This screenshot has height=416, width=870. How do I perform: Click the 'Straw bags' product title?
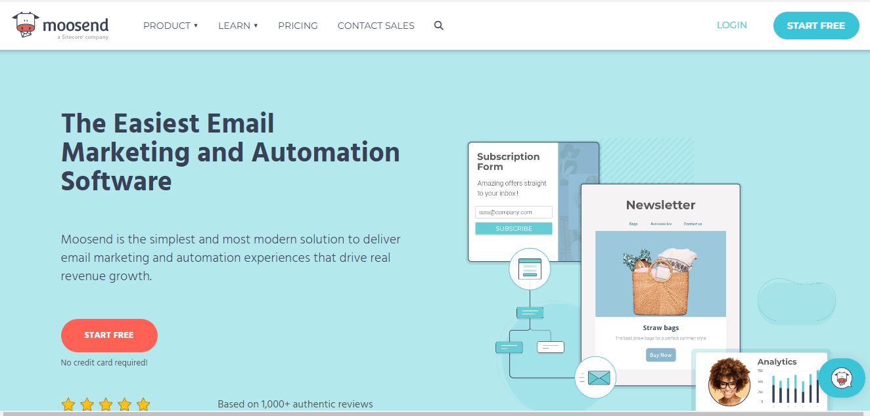click(660, 327)
